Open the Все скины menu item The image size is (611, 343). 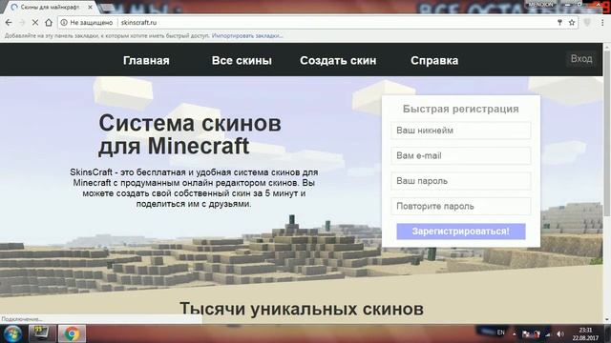point(242,61)
